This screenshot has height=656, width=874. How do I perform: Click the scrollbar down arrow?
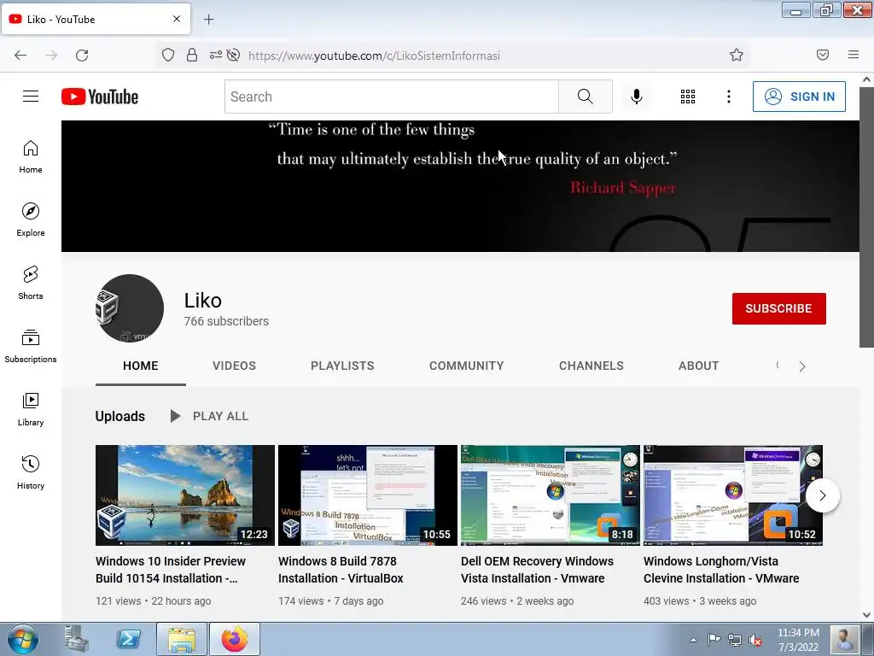[x=866, y=615]
